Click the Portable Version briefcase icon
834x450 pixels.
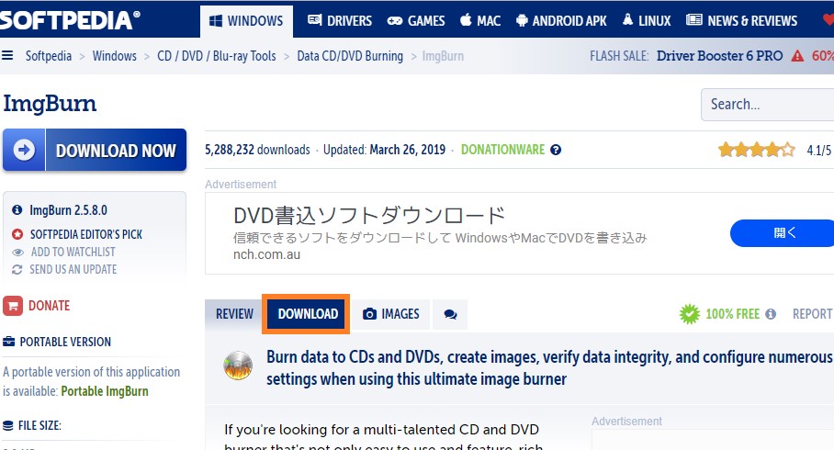point(8,342)
